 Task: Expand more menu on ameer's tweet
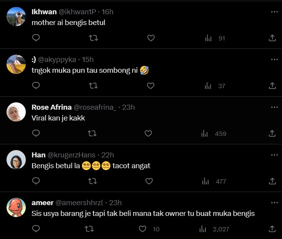[274, 202]
